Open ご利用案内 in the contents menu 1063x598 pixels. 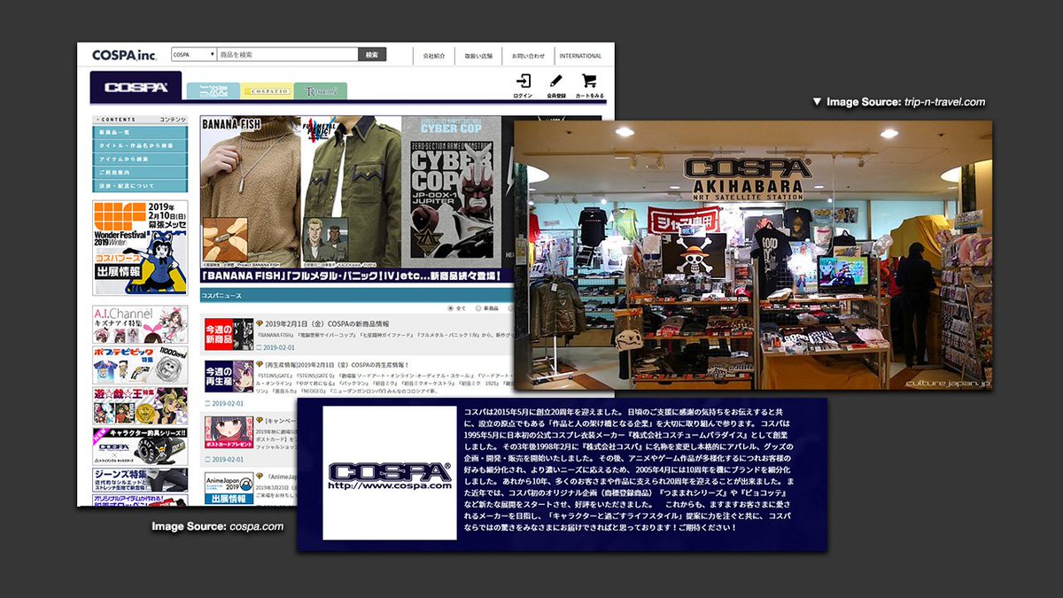(140, 173)
